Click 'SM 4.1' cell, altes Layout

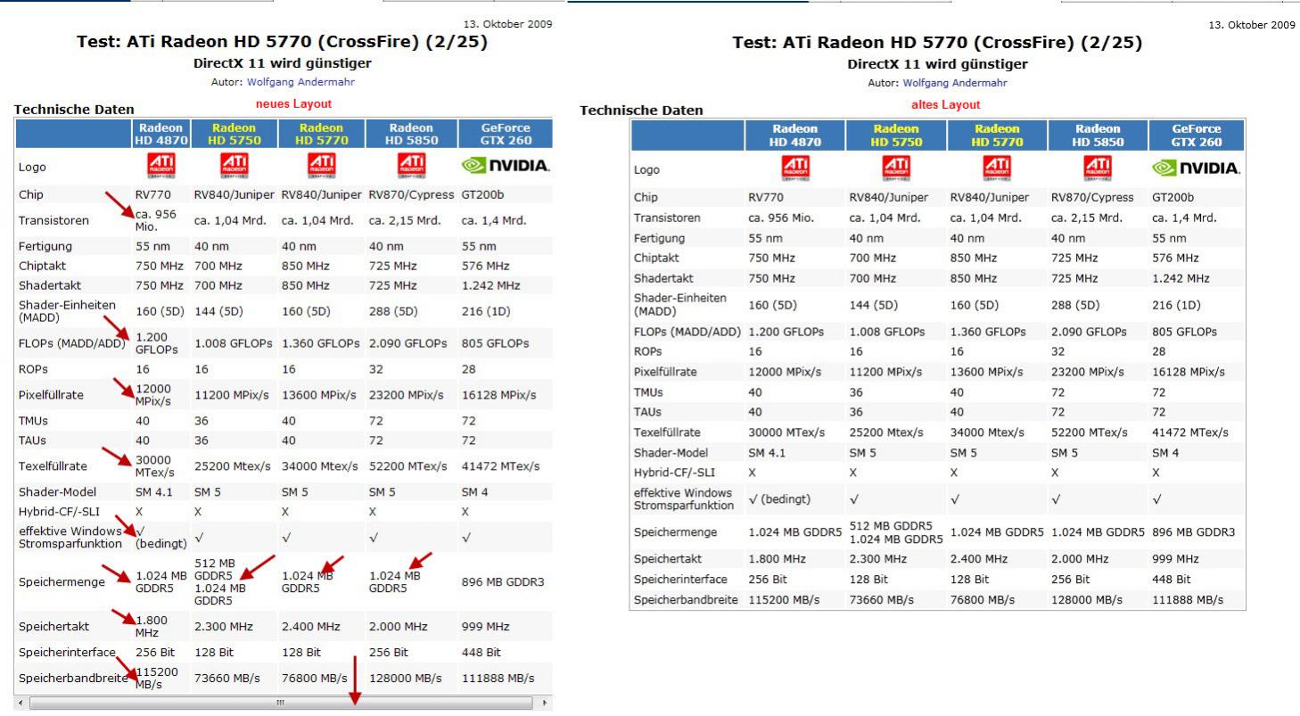point(768,453)
